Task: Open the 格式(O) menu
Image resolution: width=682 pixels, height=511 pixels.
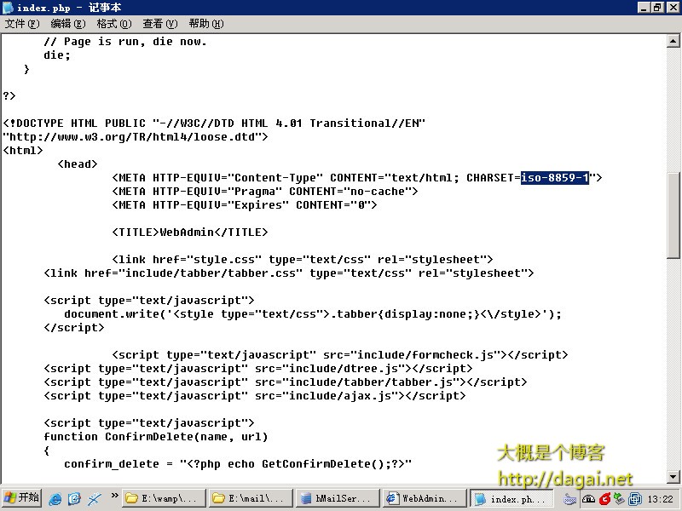Action: pyautogui.click(x=114, y=24)
